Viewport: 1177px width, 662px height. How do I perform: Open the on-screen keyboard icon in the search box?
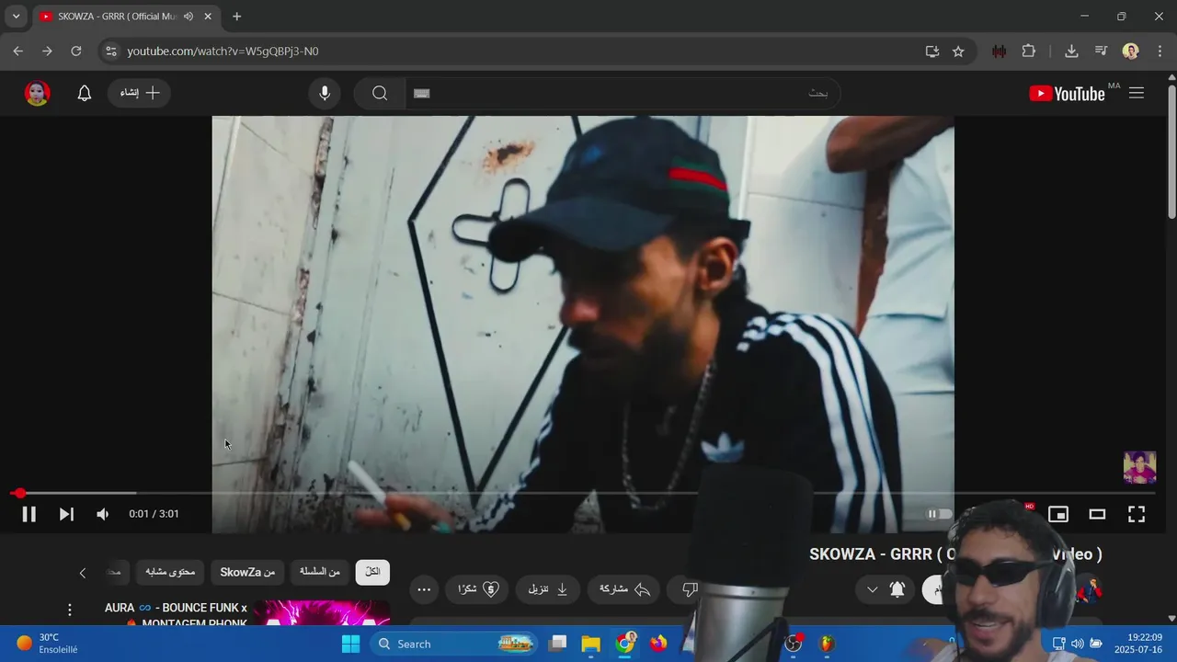coord(422,93)
